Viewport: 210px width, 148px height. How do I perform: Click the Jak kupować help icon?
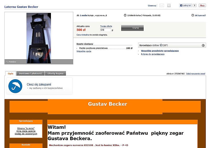click(x=193, y=15)
